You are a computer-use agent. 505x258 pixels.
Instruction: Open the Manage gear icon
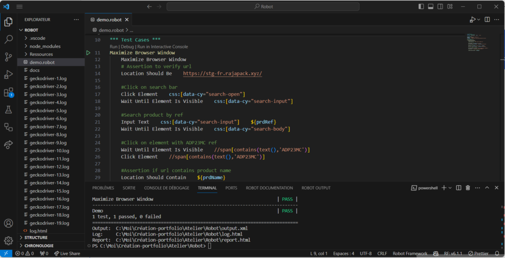pyautogui.click(x=8, y=240)
